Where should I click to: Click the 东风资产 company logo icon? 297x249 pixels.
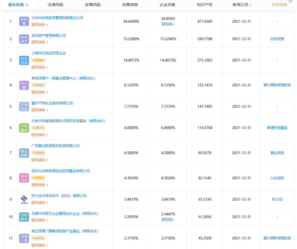tap(24, 39)
